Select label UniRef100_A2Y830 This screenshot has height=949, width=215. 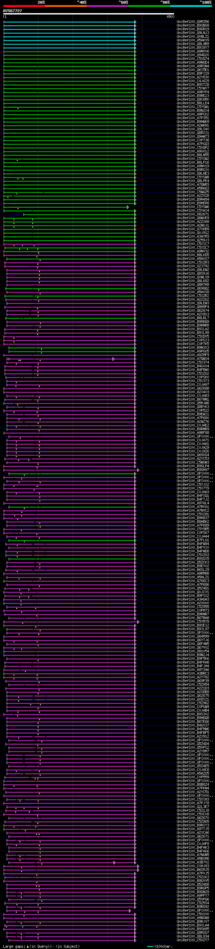pyautogui.click(x=193, y=77)
